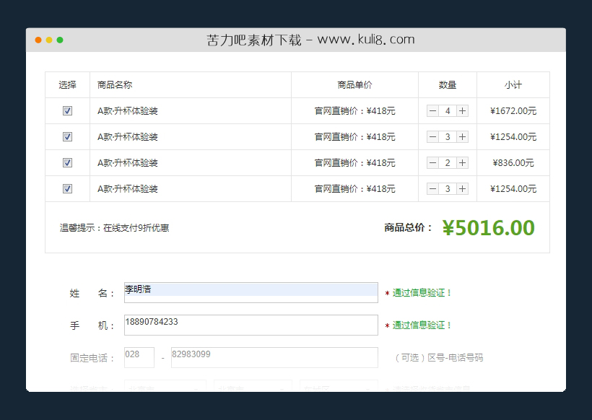
Task: Decrease quantity of the third product item
Action: [x=432, y=163]
